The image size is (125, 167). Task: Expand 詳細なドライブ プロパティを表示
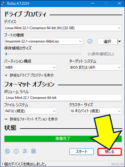click(29, 75)
